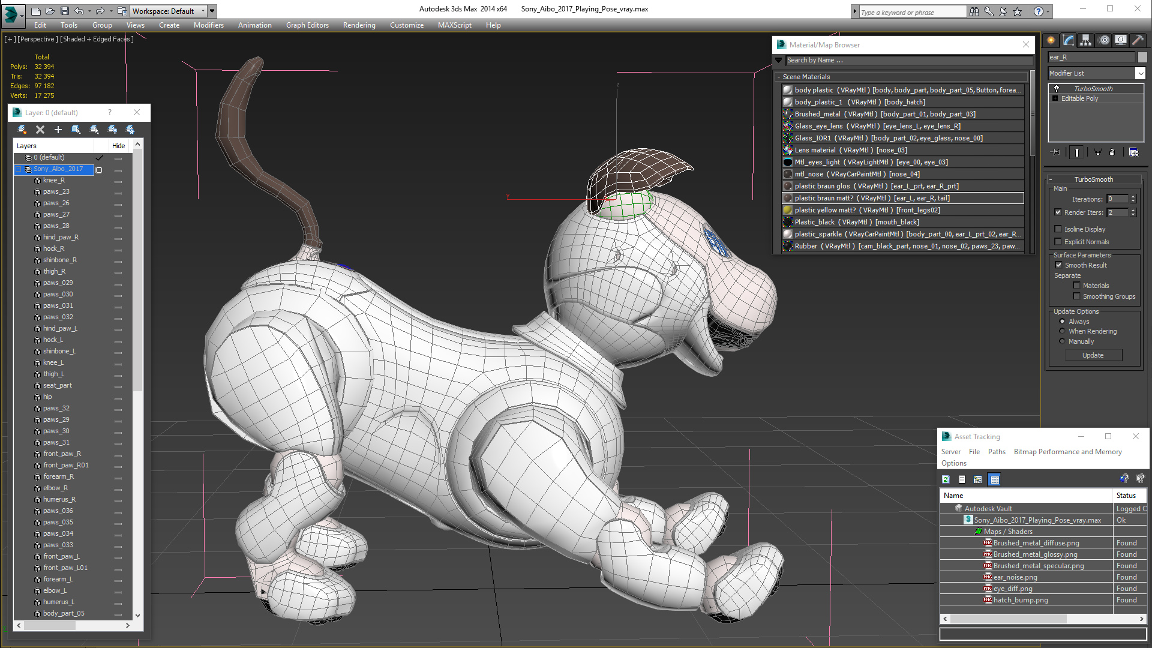Expand the Editable Poly stack entry
The image size is (1152, 648).
(1055, 98)
